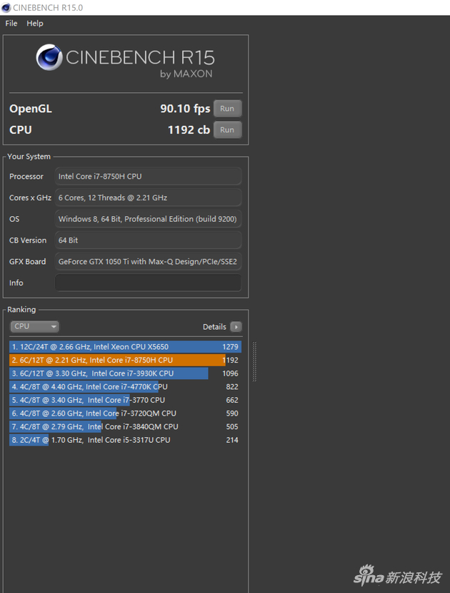Run the CPU benchmark

point(227,129)
